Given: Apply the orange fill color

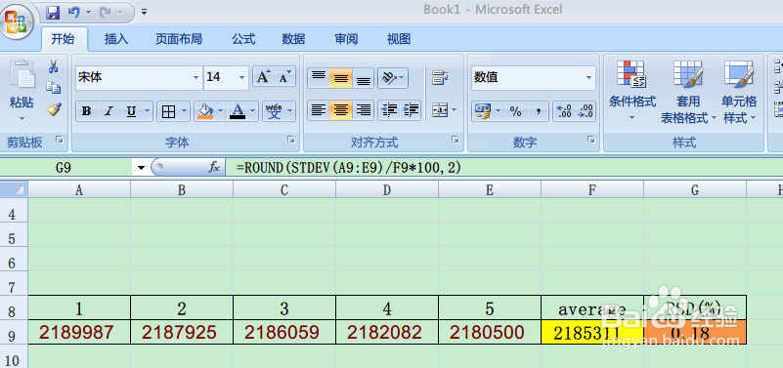Looking at the screenshot, I should coord(205,111).
